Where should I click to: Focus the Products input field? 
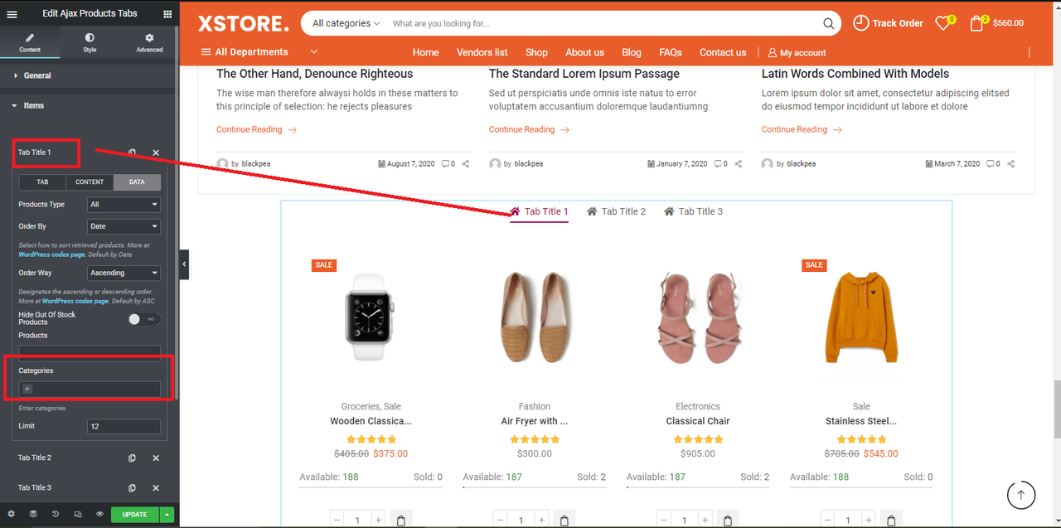click(x=90, y=352)
